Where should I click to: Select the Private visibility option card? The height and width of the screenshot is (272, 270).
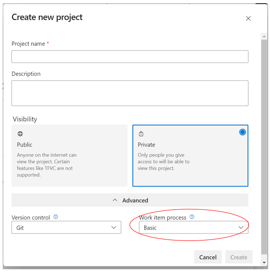tap(190, 155)
